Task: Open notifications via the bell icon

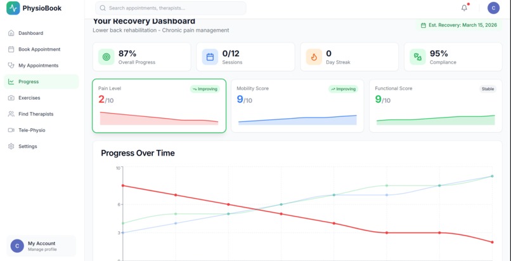Action: click(x=464, y=8)
